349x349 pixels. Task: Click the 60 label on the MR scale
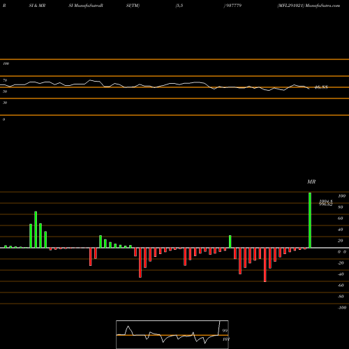point(341,218)
